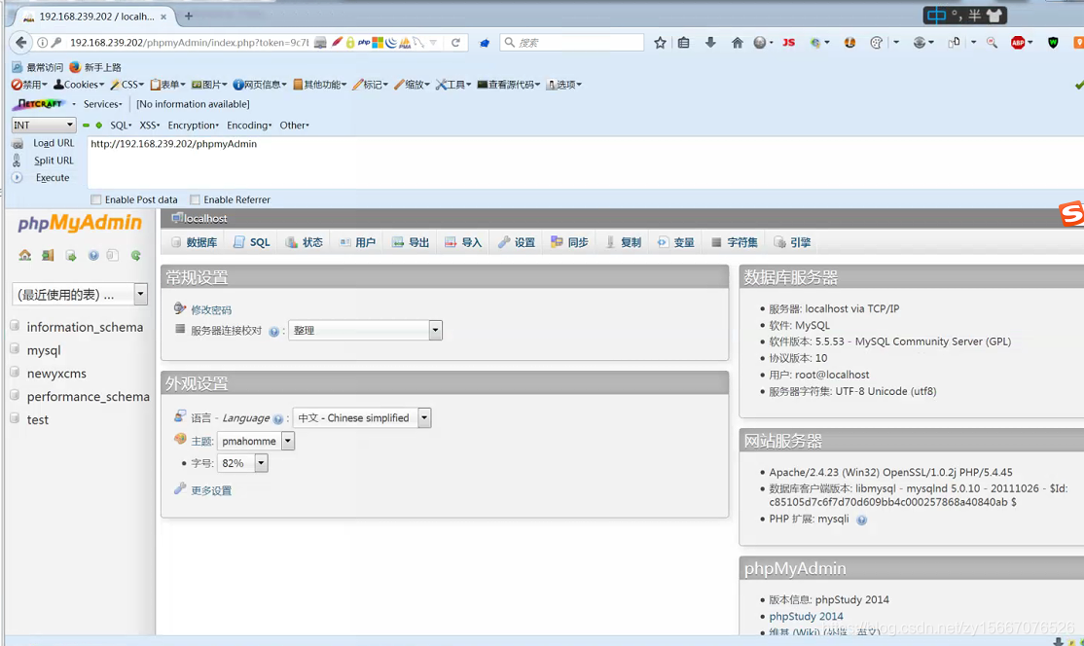
Task: Open the CSS menu in web developer toolbar
Action: (127, 85)
